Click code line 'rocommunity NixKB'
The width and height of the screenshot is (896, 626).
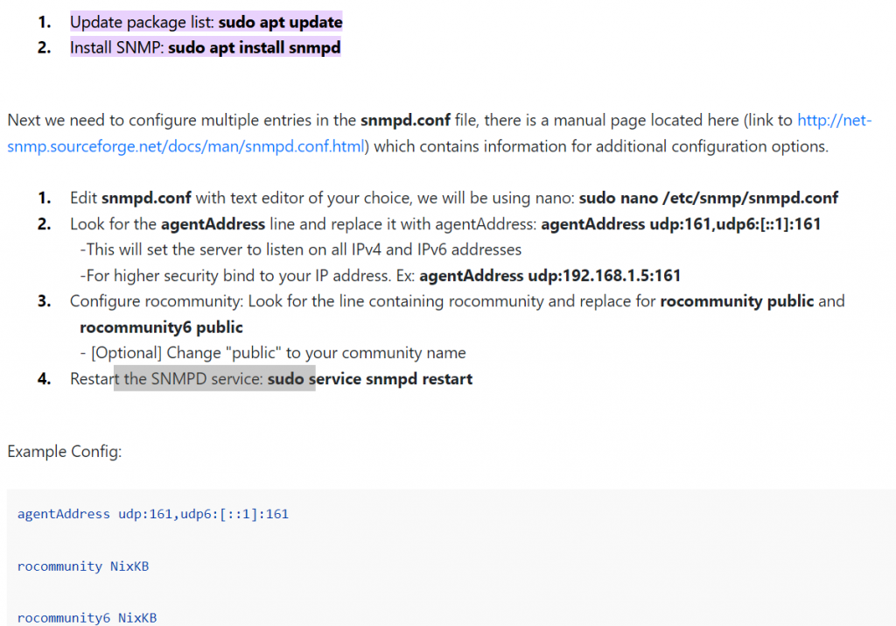[83, 566]
